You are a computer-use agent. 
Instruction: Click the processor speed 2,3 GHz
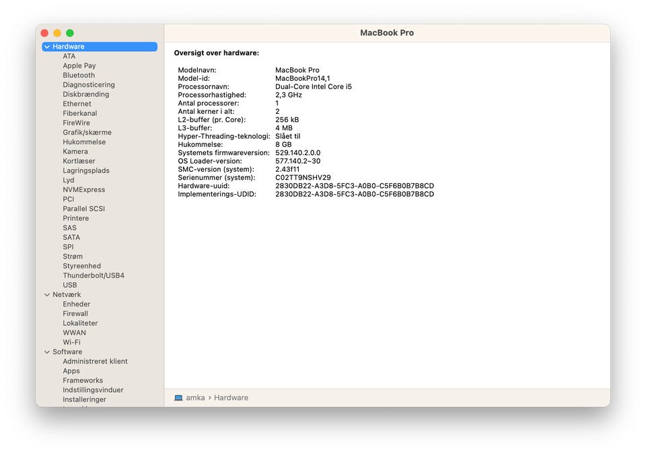tap(289, 95)
